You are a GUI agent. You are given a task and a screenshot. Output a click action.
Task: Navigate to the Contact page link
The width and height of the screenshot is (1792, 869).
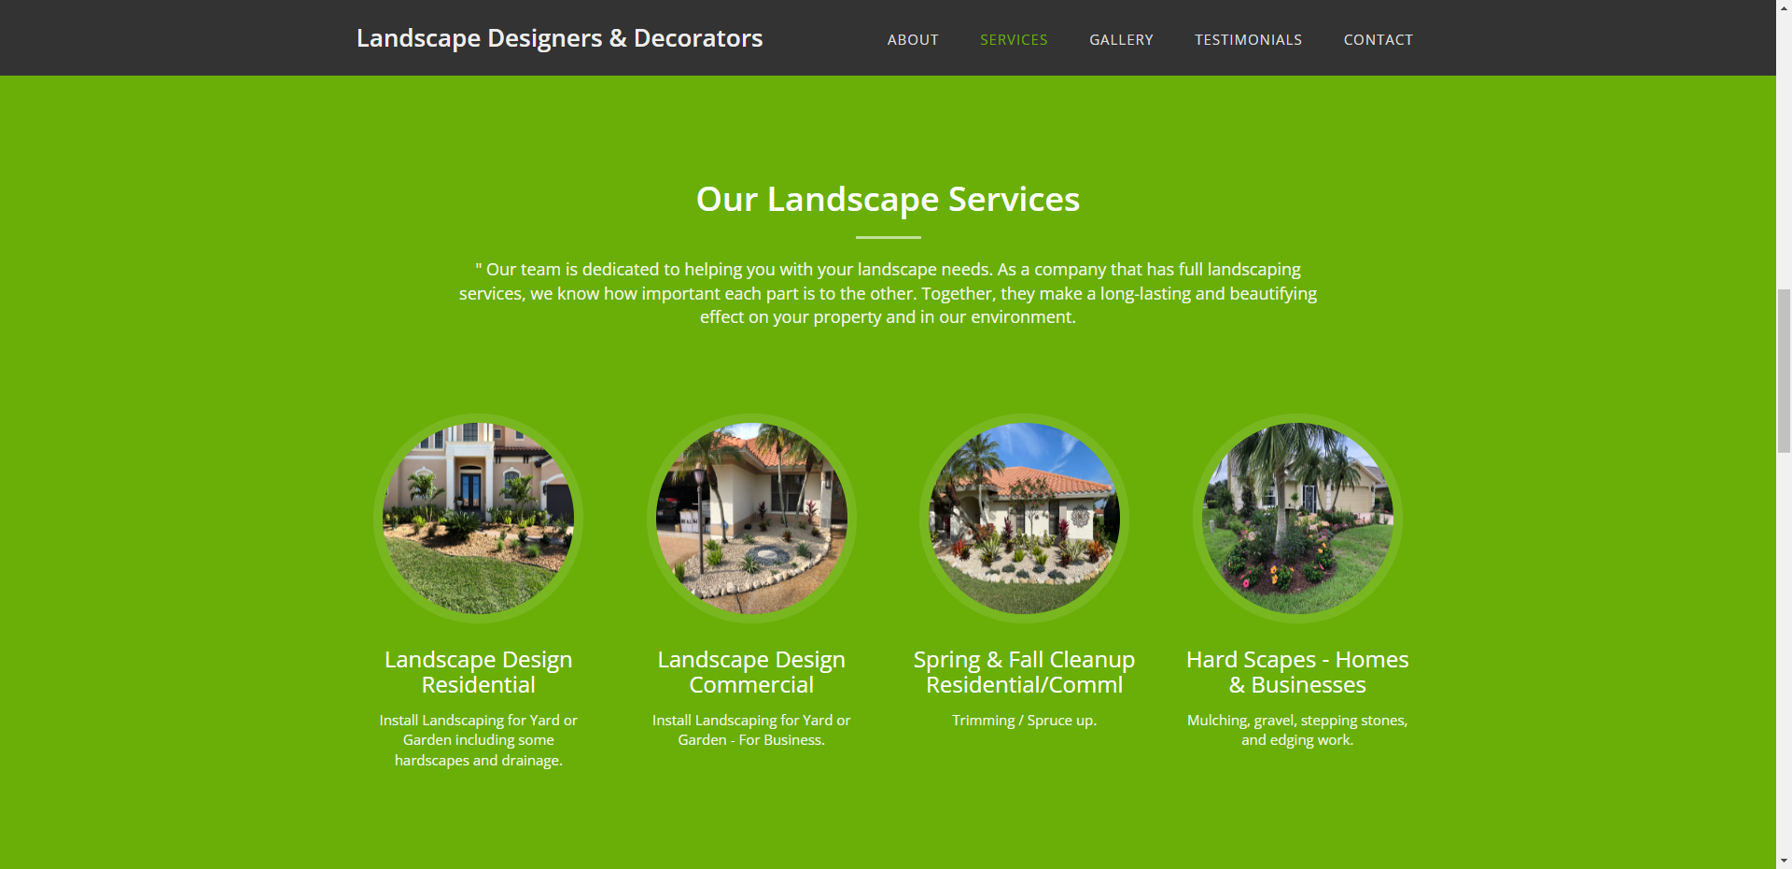pos(1378,40)
